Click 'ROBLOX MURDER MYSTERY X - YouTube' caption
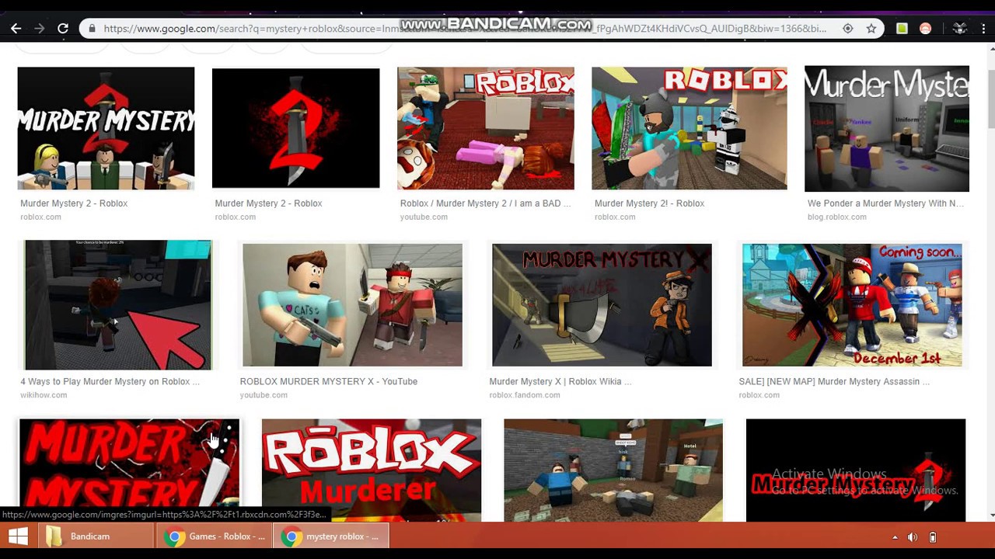Viewport: 995px width, 559px height. coord(329,381)
